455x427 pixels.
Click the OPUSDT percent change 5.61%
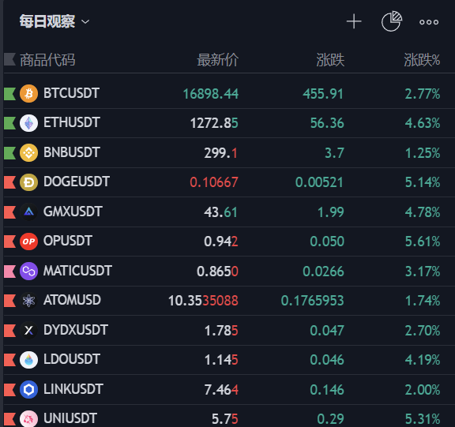click(x=423, y=242)
